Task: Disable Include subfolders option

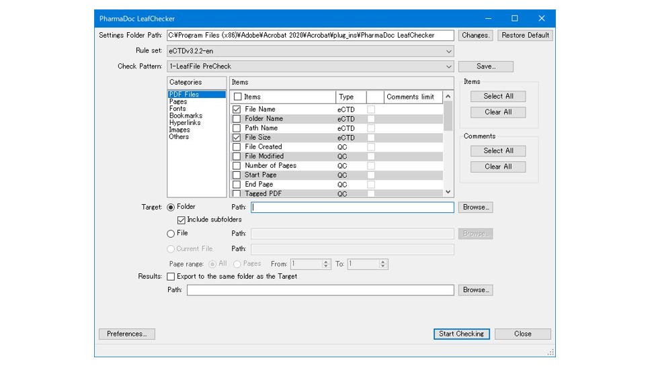Action: [x=181, y=220]
